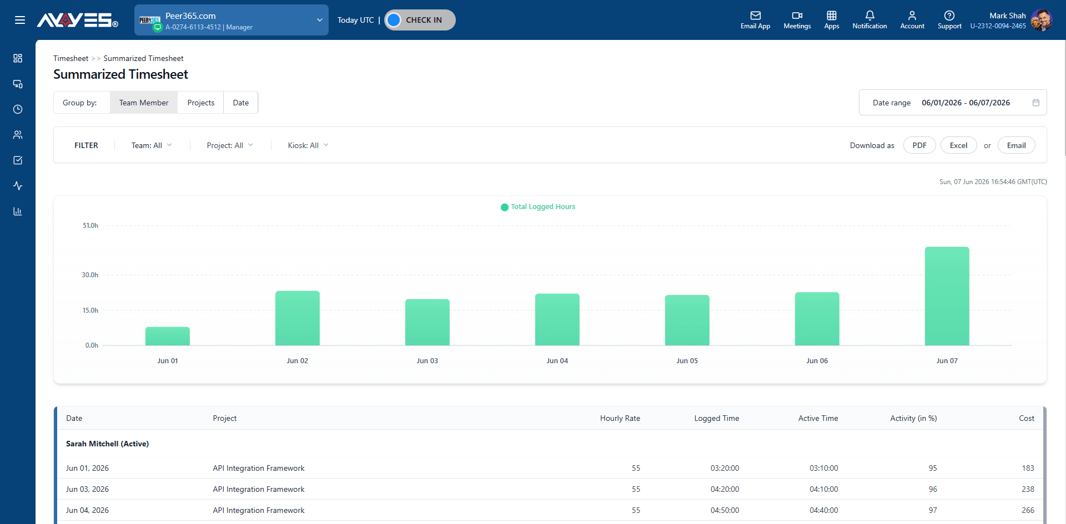Open the bar chart reports icon in sidebar

tap(18, 211)
